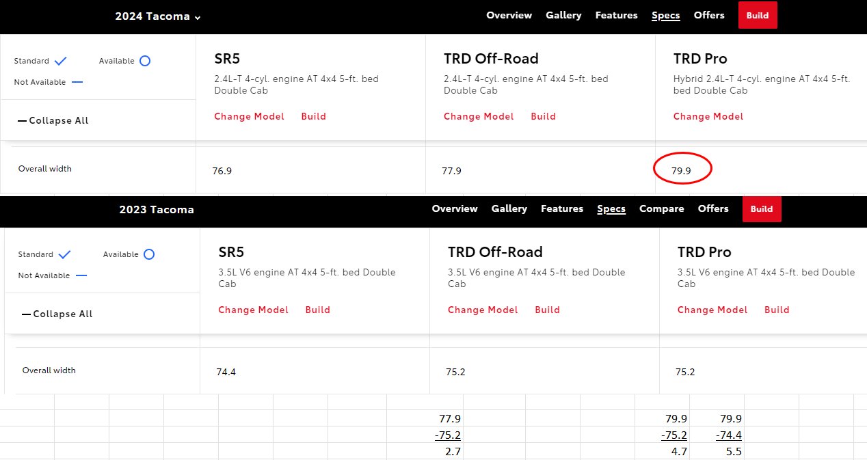This screenshot has height=460, width=867.
Task: Click the 2024 TRD Off-Road column heading
Action: 491,59
